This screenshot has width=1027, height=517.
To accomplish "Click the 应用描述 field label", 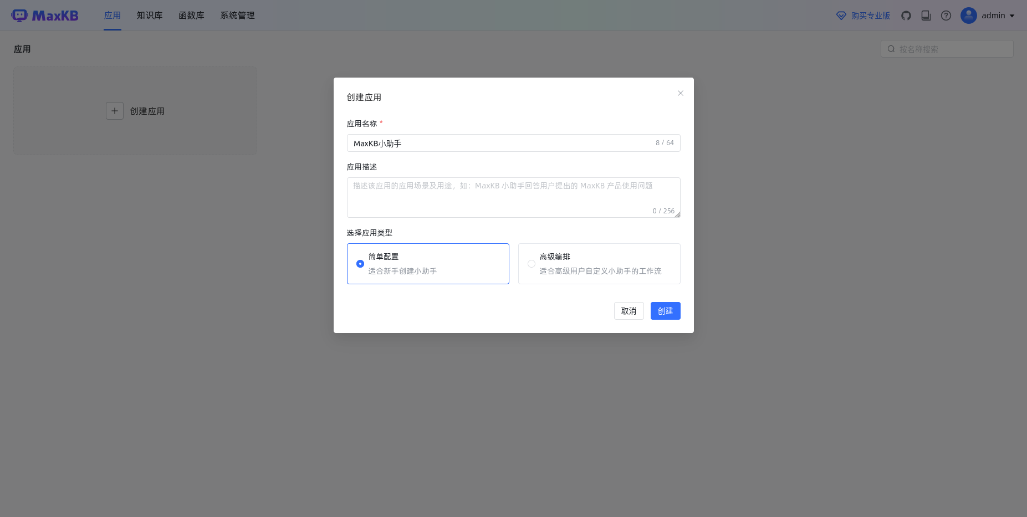I will point(362,167).
